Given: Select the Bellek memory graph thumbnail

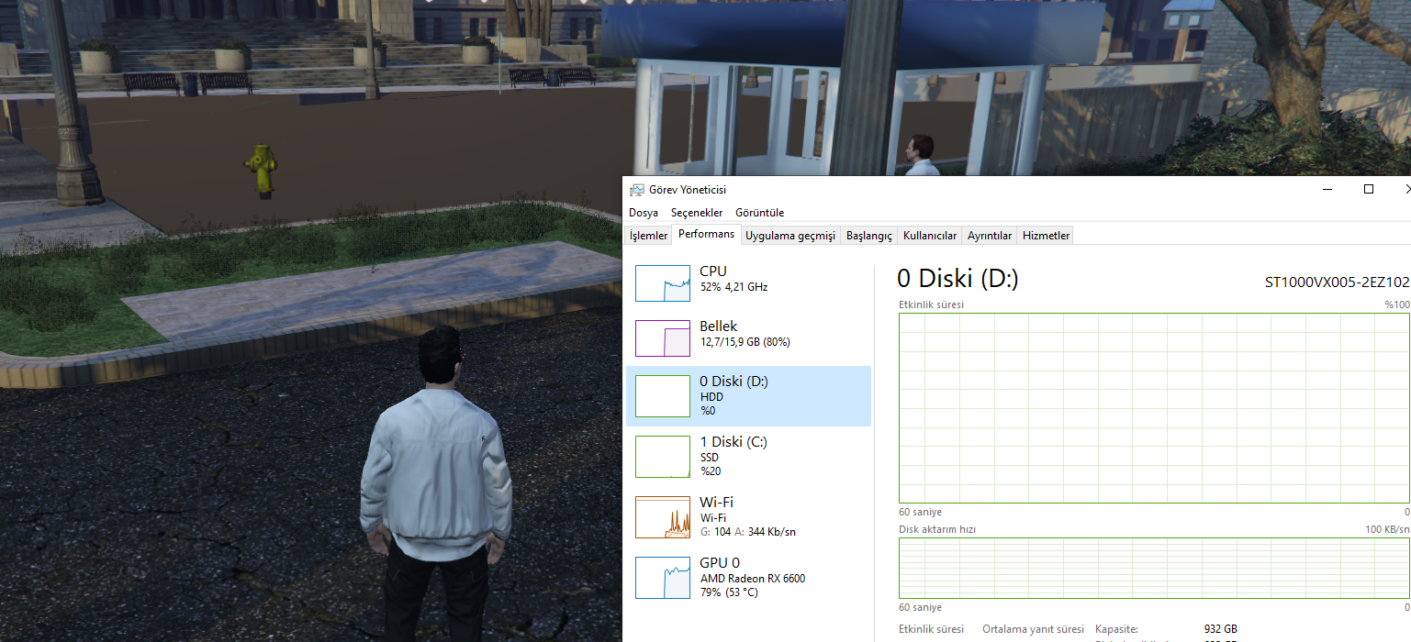Looking at the screenshot, I should (663, 338).
